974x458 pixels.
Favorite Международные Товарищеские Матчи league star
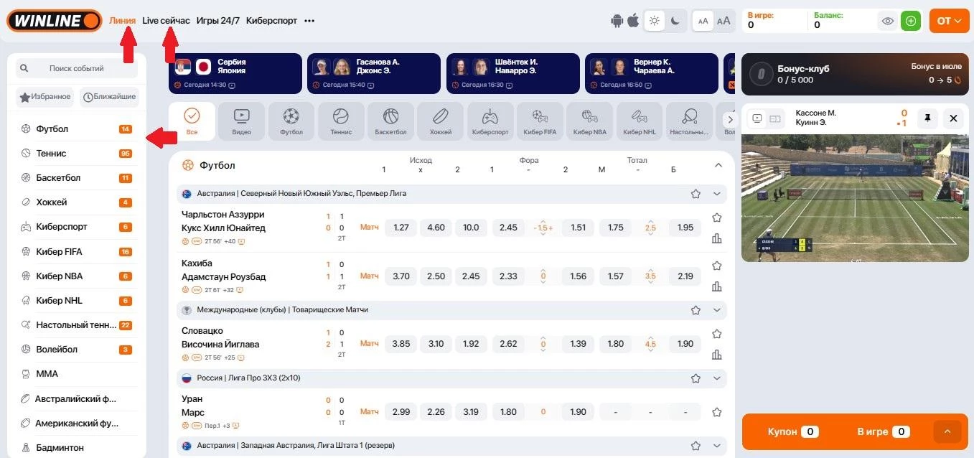coord(696,310)
